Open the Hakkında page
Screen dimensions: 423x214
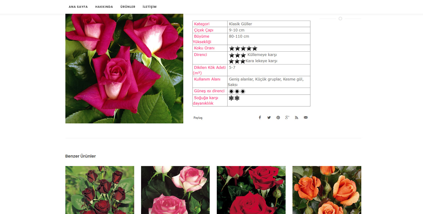(x=104, y=7)
